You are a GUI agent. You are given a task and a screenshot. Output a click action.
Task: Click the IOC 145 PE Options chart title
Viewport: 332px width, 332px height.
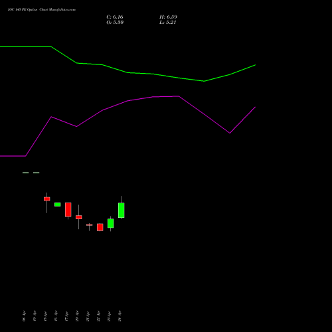click(x=42, y=10)
